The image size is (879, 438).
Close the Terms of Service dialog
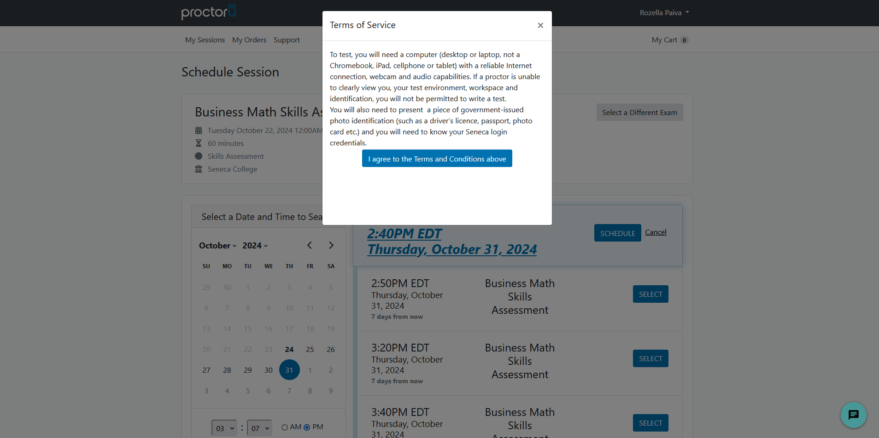(540, 25)
